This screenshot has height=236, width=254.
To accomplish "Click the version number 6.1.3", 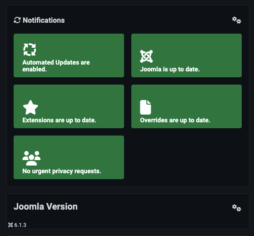I will [20, 225].
